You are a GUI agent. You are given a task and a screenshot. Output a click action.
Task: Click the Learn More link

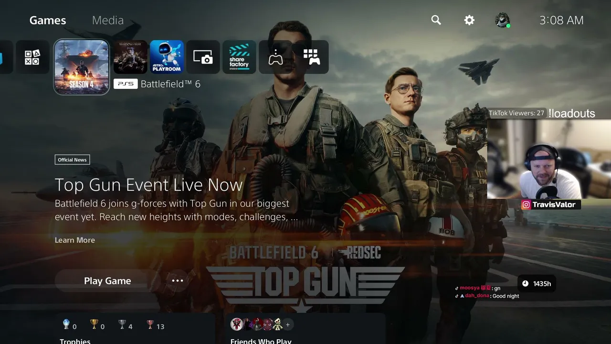[75, 240]
